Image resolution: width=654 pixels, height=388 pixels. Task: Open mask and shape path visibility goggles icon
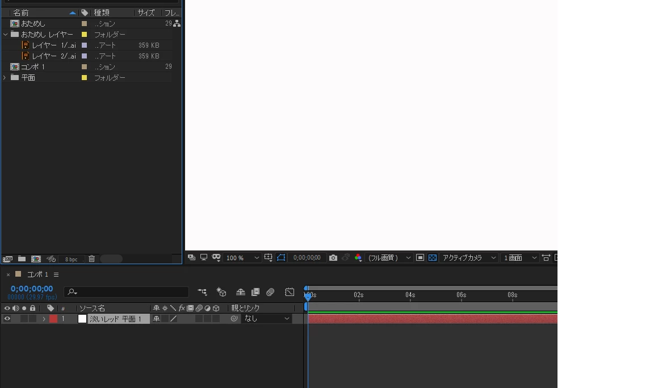tap(216, 257)
